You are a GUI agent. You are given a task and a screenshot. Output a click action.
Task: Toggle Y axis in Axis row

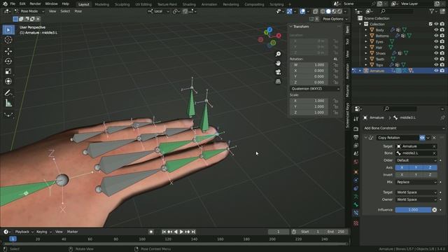pyautogui.click(x=416, y=168)
